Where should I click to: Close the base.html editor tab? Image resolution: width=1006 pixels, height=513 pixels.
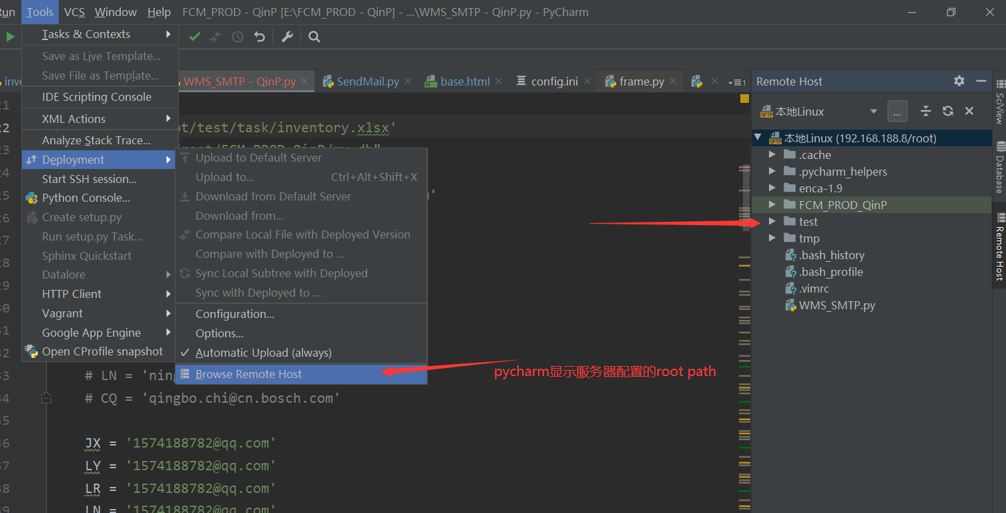[x=499, y=81]
